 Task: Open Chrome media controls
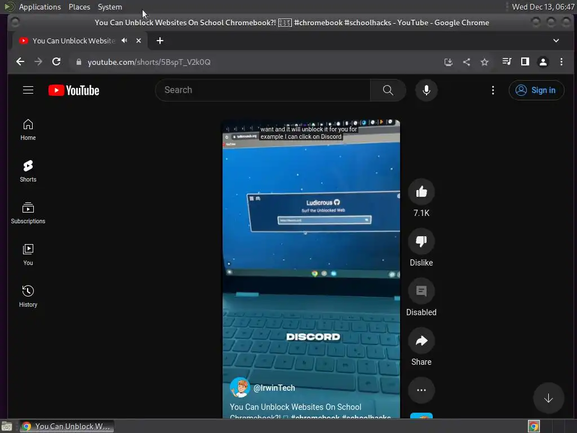[507, 62]
